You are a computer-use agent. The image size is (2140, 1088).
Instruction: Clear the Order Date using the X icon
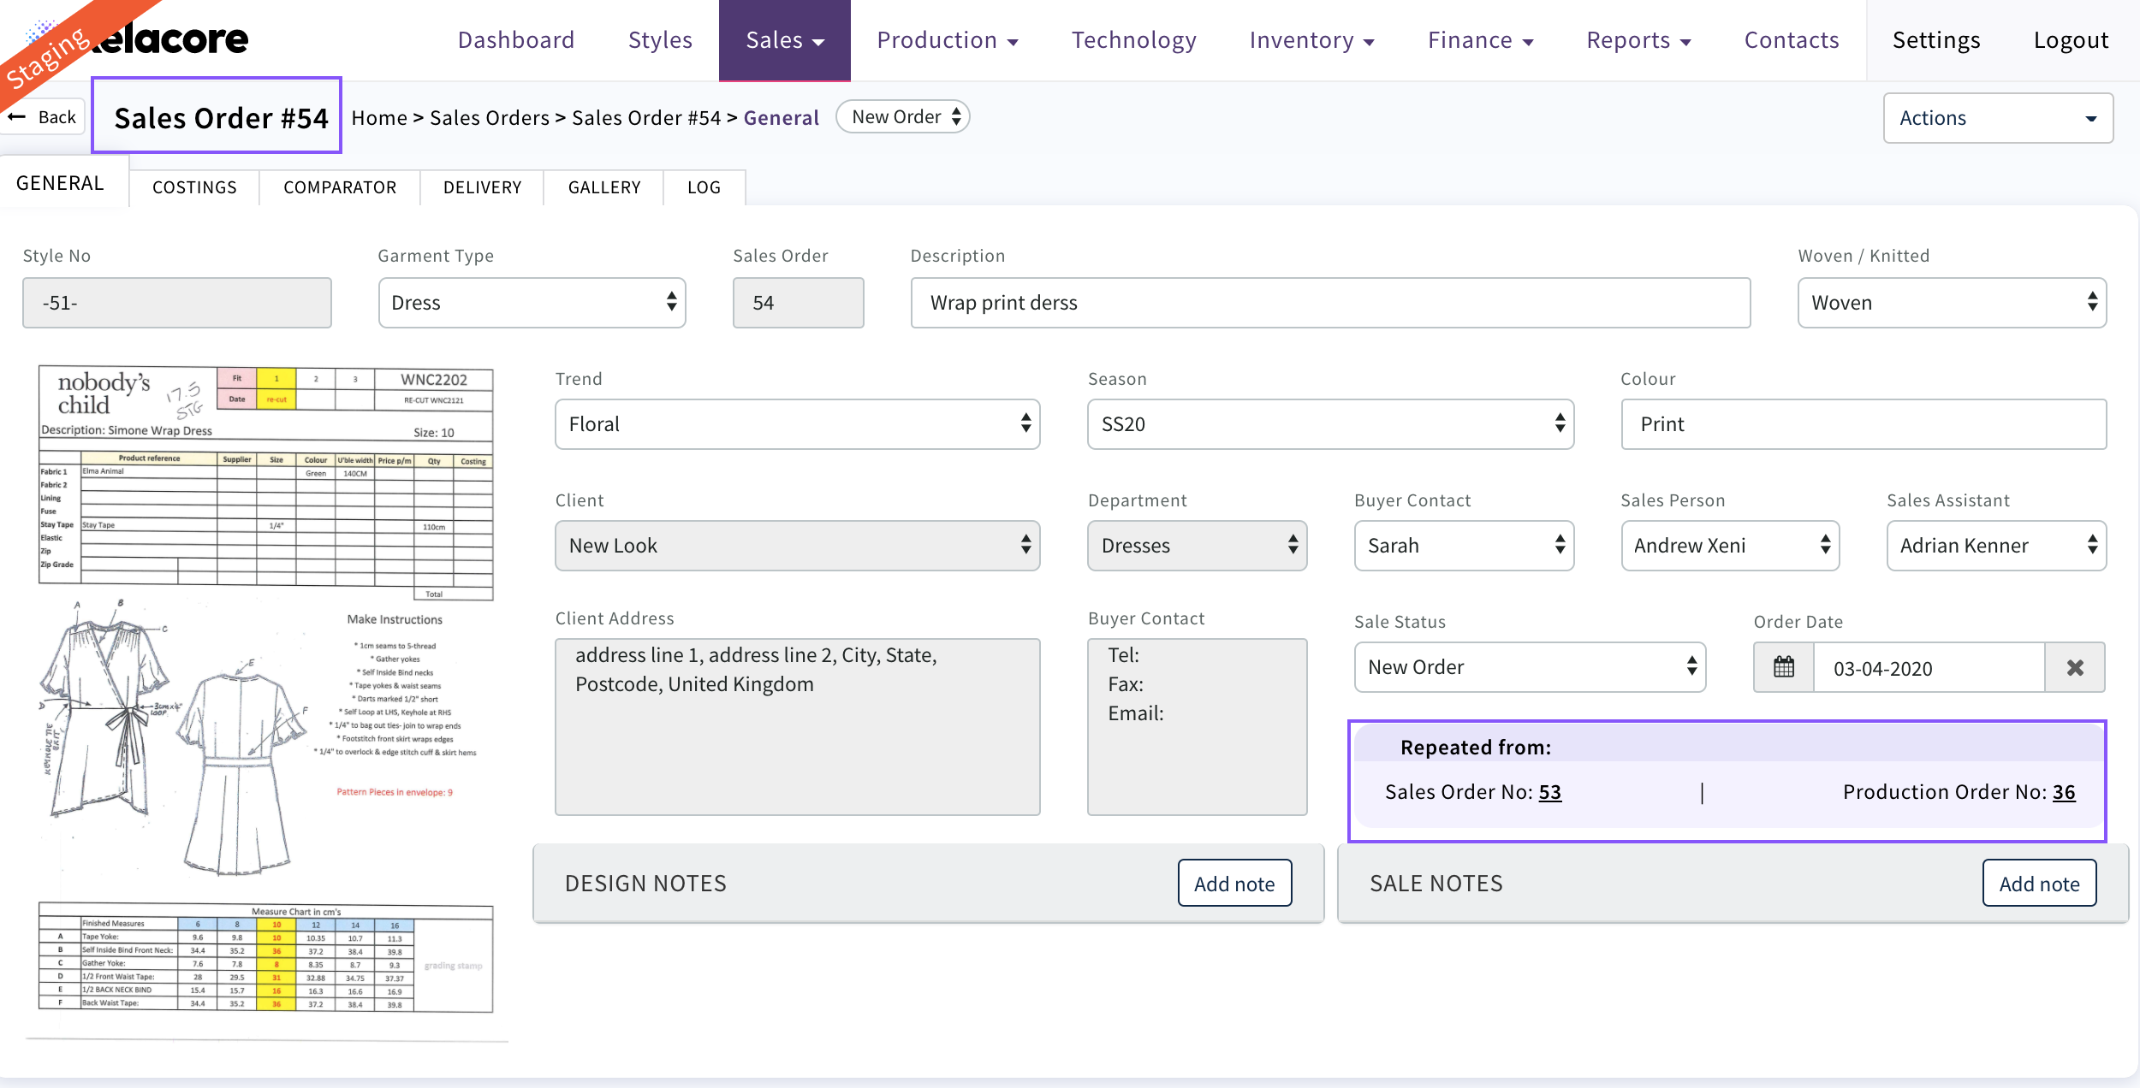click(x=2075, y=667)
